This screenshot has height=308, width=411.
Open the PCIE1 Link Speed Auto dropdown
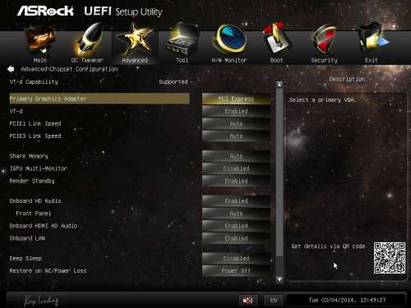pos(236,124)
